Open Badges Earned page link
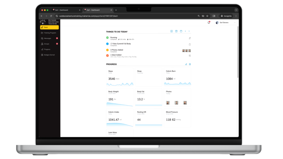Image resolution: width=283 pixels, height=159 pixels. tap(49, 55)
